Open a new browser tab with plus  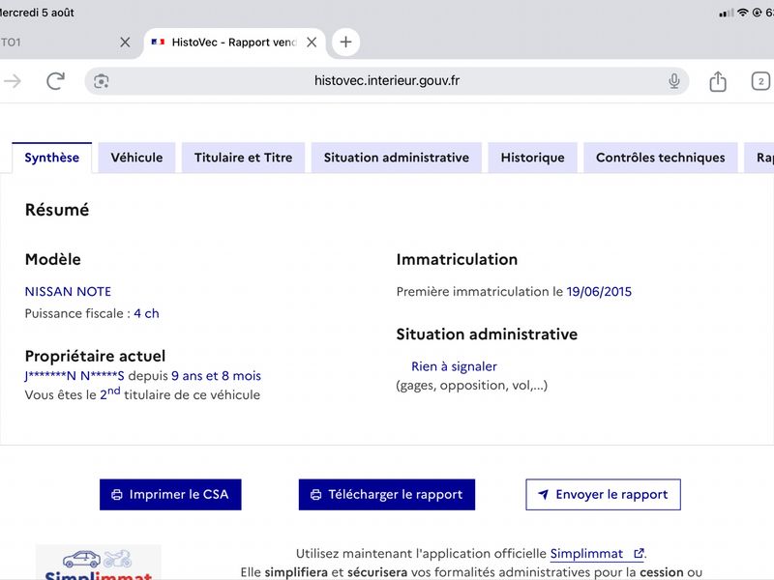tap(346, 42)
